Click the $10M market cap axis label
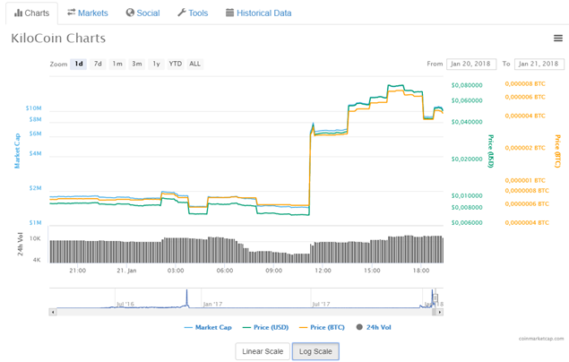Screen dimensions: 569x362 click(x=33, y=108)
